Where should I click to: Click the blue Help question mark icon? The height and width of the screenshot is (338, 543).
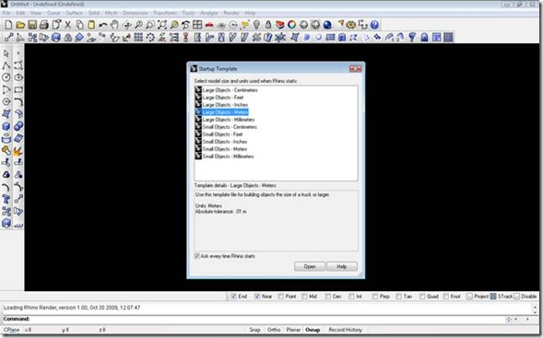[374, 25]
